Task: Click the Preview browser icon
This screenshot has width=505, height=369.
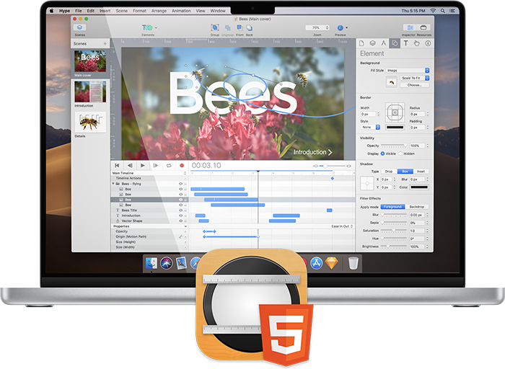Action: click(x=340, y=27)
